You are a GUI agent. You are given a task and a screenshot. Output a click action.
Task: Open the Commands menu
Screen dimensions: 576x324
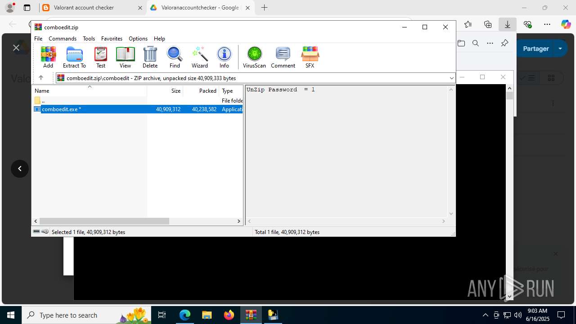pyautogui.click(x=63, y=39)
